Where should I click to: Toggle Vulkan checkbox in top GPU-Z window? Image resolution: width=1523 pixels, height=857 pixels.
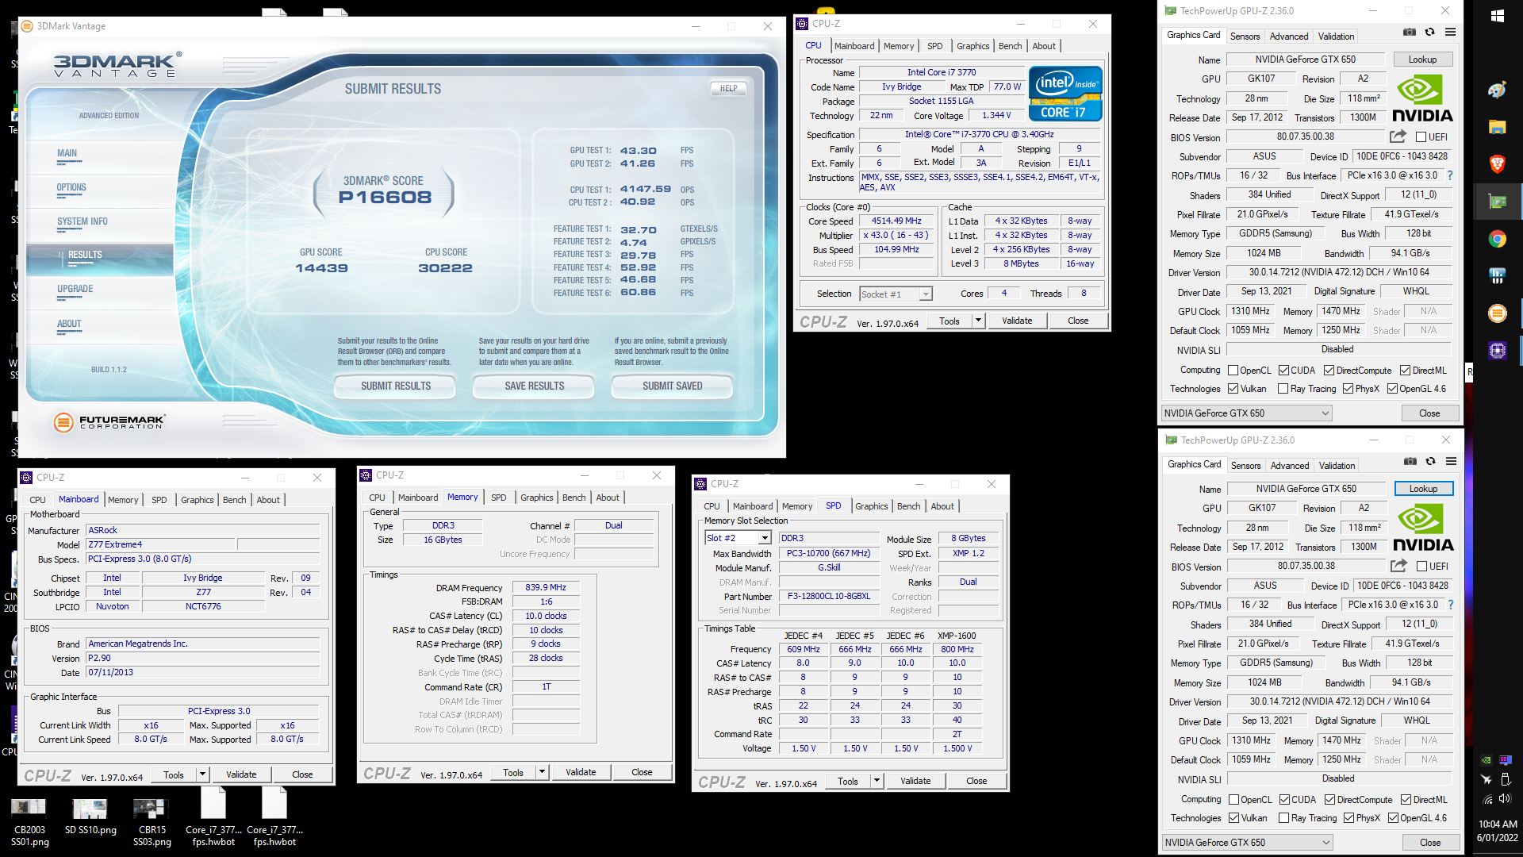(1233, 389)
